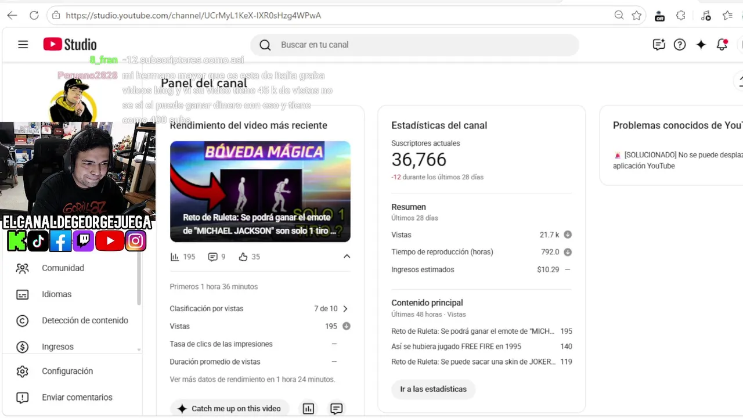Screen dimensions: 743x418
Task: Click 'Ir a las estadísticas' button
Action: point(433,389)
